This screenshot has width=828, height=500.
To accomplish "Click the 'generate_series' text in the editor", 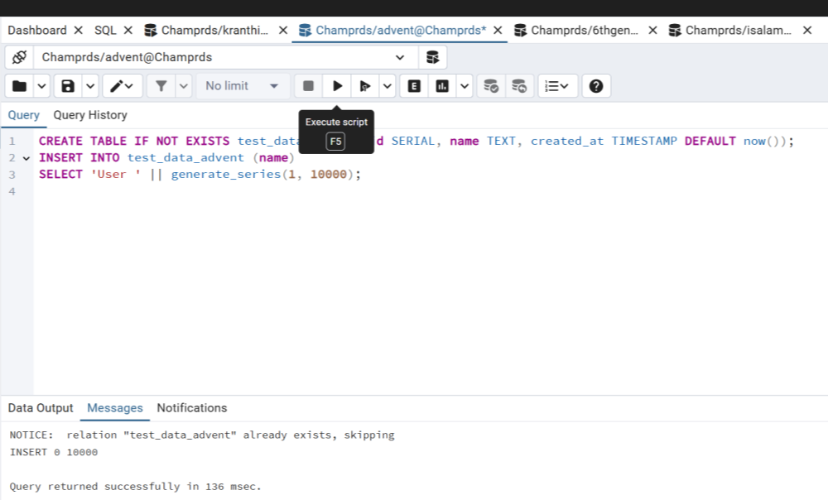I will coord(226,174).
